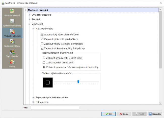Open the Umístění souborů section icon
This screenshot has width=164, height=118.
[12, 11]
